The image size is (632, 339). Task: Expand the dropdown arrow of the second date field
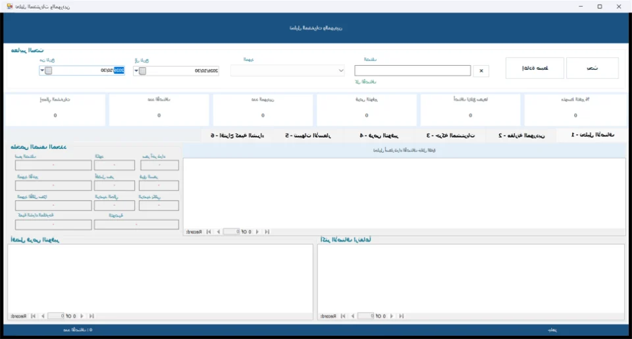coord(136,71)
